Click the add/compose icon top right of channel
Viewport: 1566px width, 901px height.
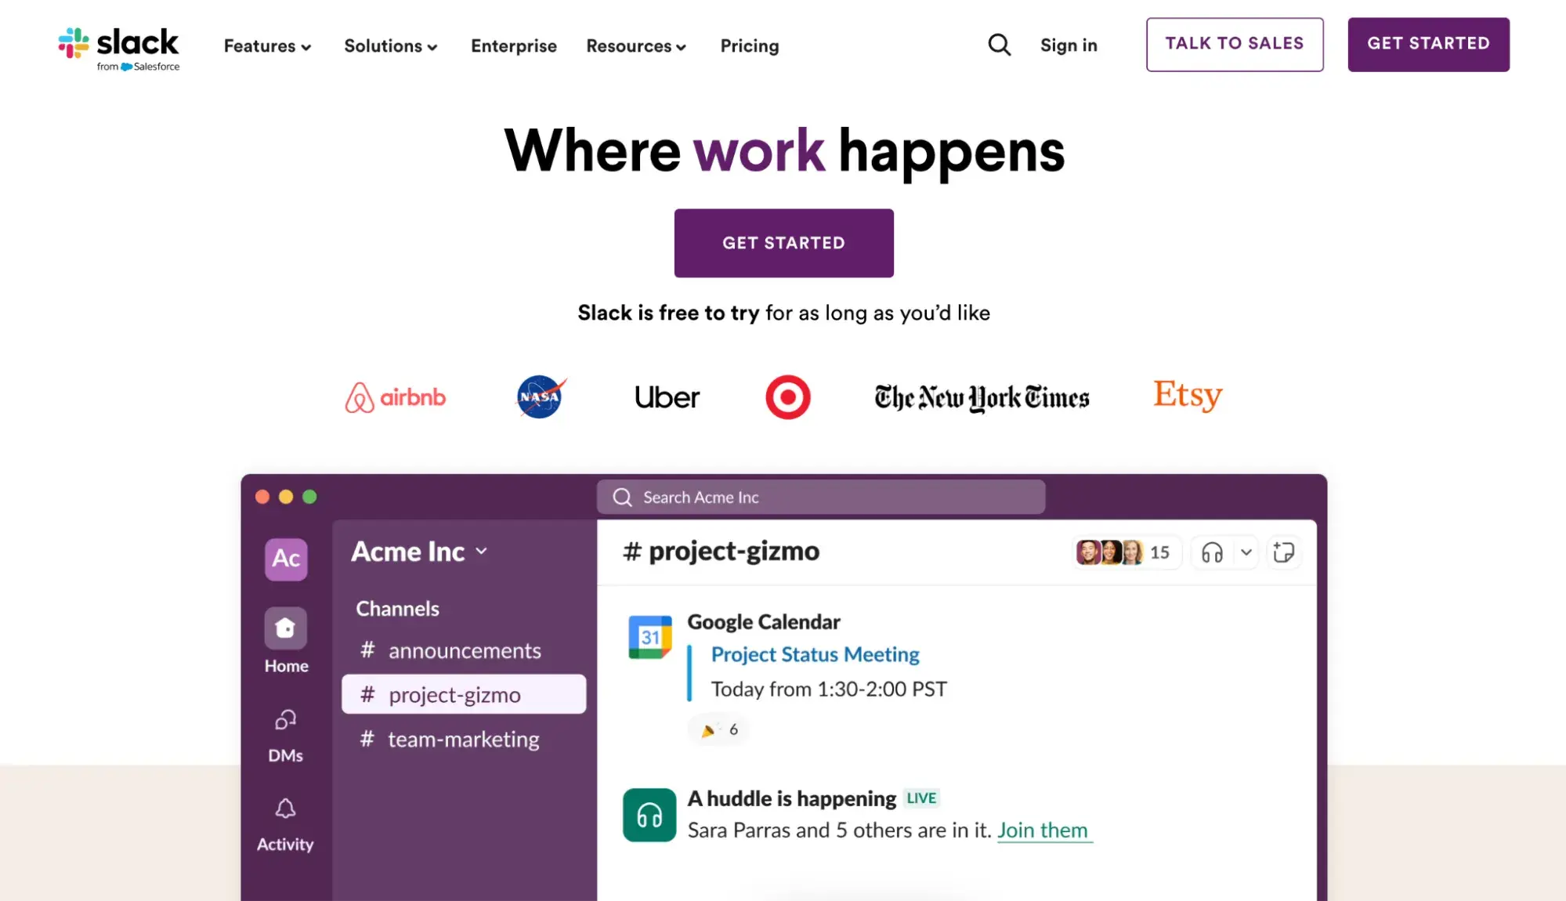coord(1283,552)
